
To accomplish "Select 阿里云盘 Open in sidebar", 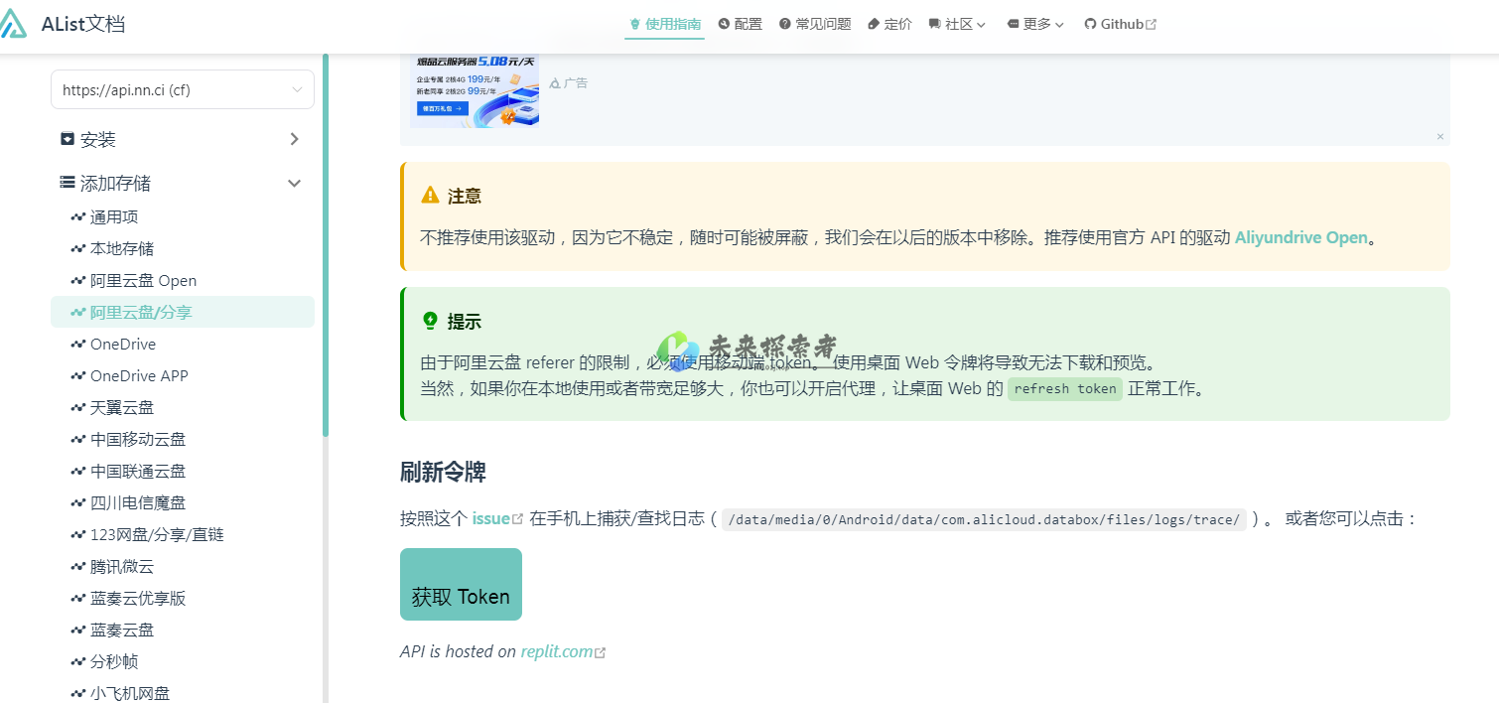I will tap(143, 280).
